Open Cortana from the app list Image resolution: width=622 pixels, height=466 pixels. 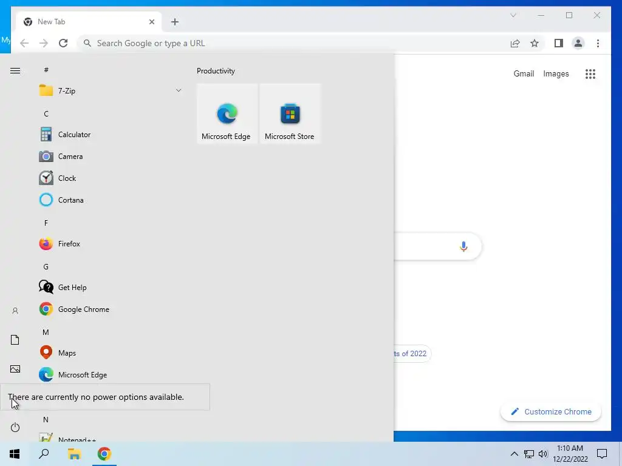(x=111, y=200)
